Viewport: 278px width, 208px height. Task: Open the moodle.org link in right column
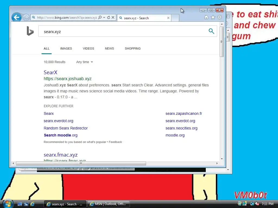175,135
